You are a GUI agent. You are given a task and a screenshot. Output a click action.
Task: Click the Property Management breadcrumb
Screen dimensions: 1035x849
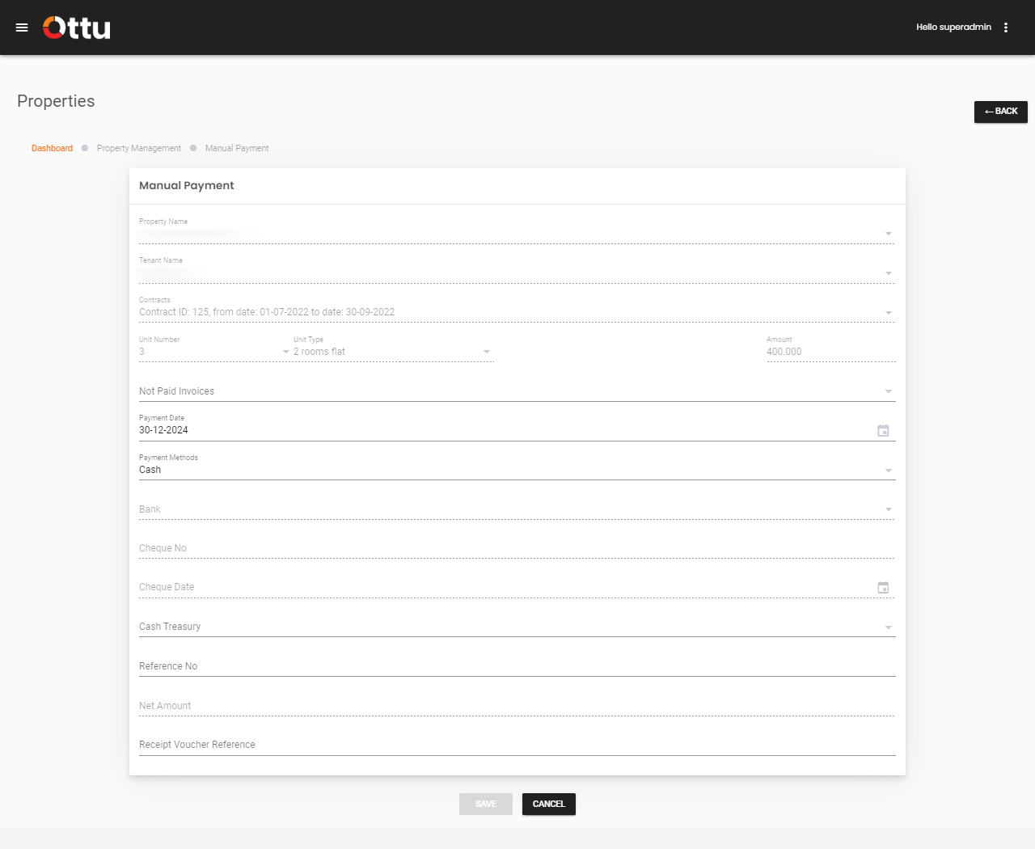[138, 148]
